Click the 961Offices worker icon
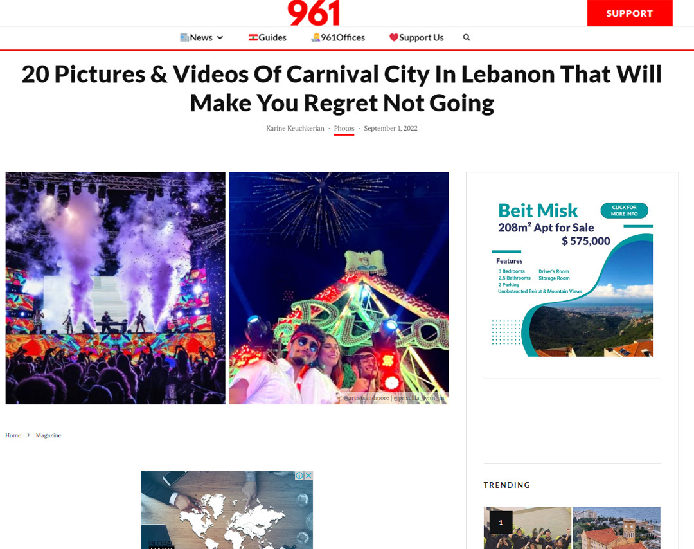Image resolution: width=694 pixels, height=549 pixels. coord(316,38)
